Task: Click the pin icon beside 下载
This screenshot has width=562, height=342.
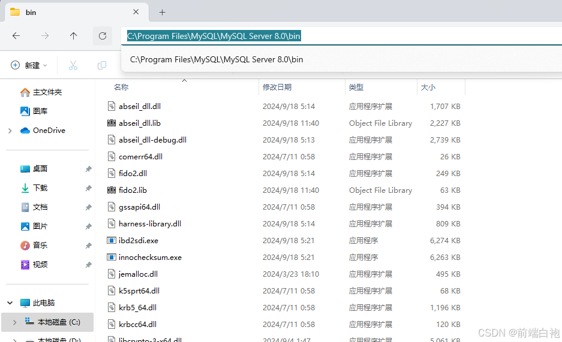Action: [x=88, y=188]
